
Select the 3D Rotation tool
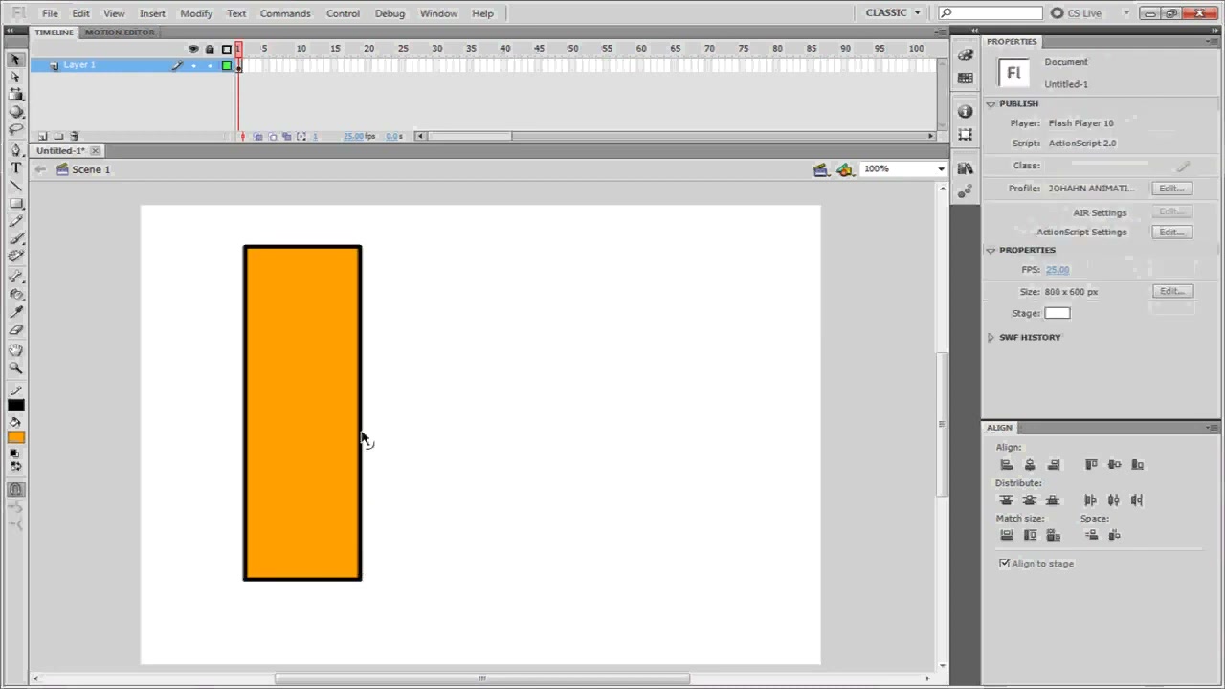click(15, 112)
